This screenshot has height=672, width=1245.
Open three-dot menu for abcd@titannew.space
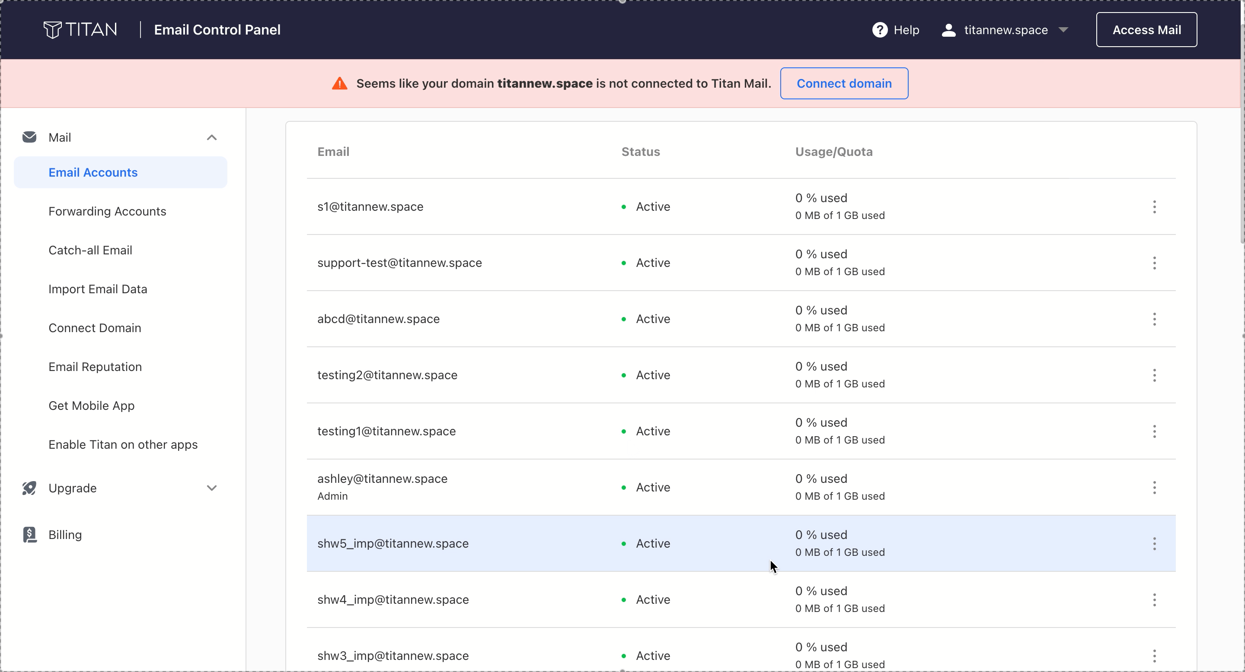1154,319
